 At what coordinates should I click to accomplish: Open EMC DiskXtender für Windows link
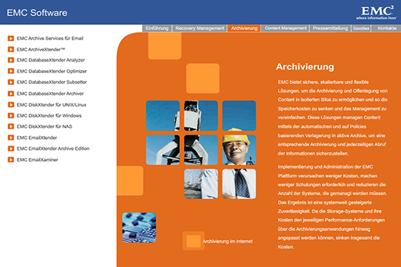(49, 116)
